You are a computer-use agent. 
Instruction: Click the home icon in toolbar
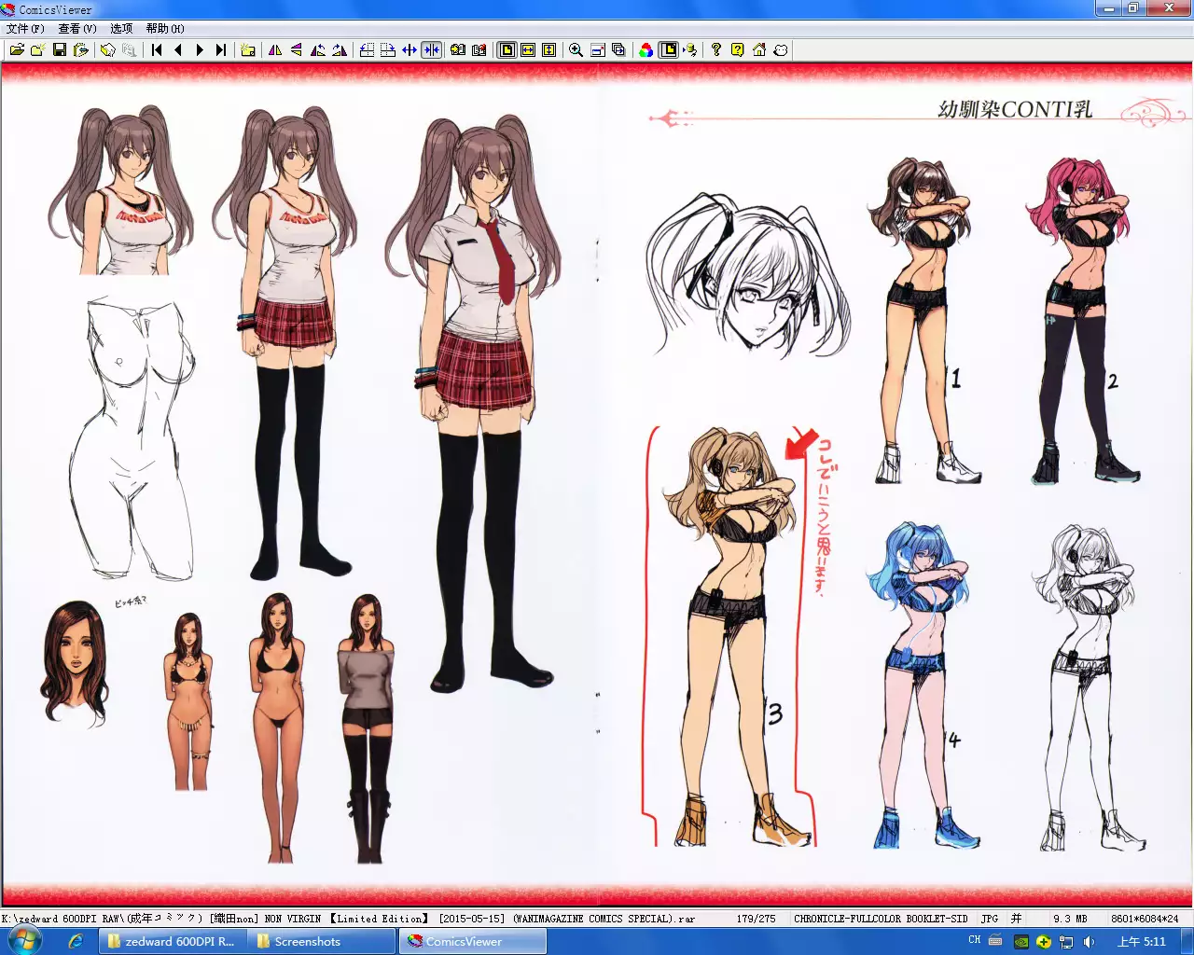click(x=759, y=50)
